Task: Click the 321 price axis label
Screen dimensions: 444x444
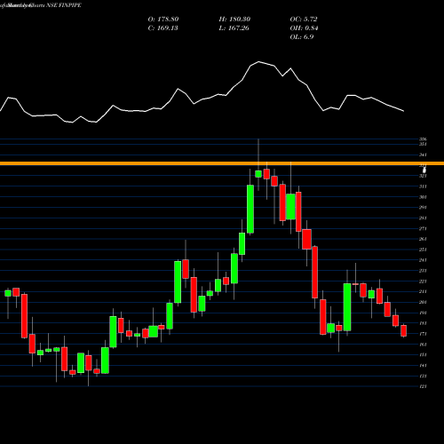Action: (423, 176)
